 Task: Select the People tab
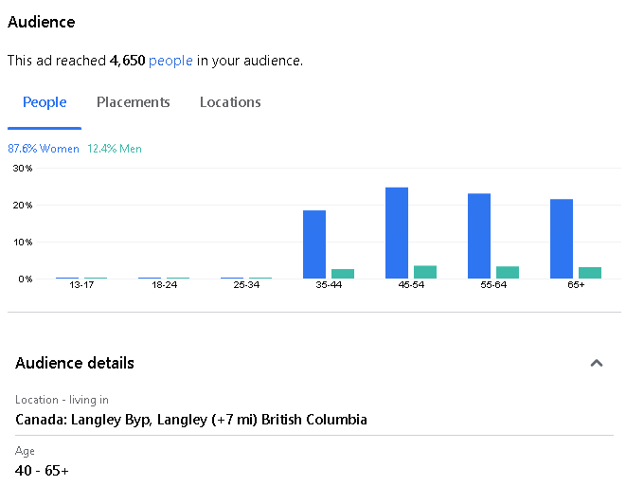45,102
